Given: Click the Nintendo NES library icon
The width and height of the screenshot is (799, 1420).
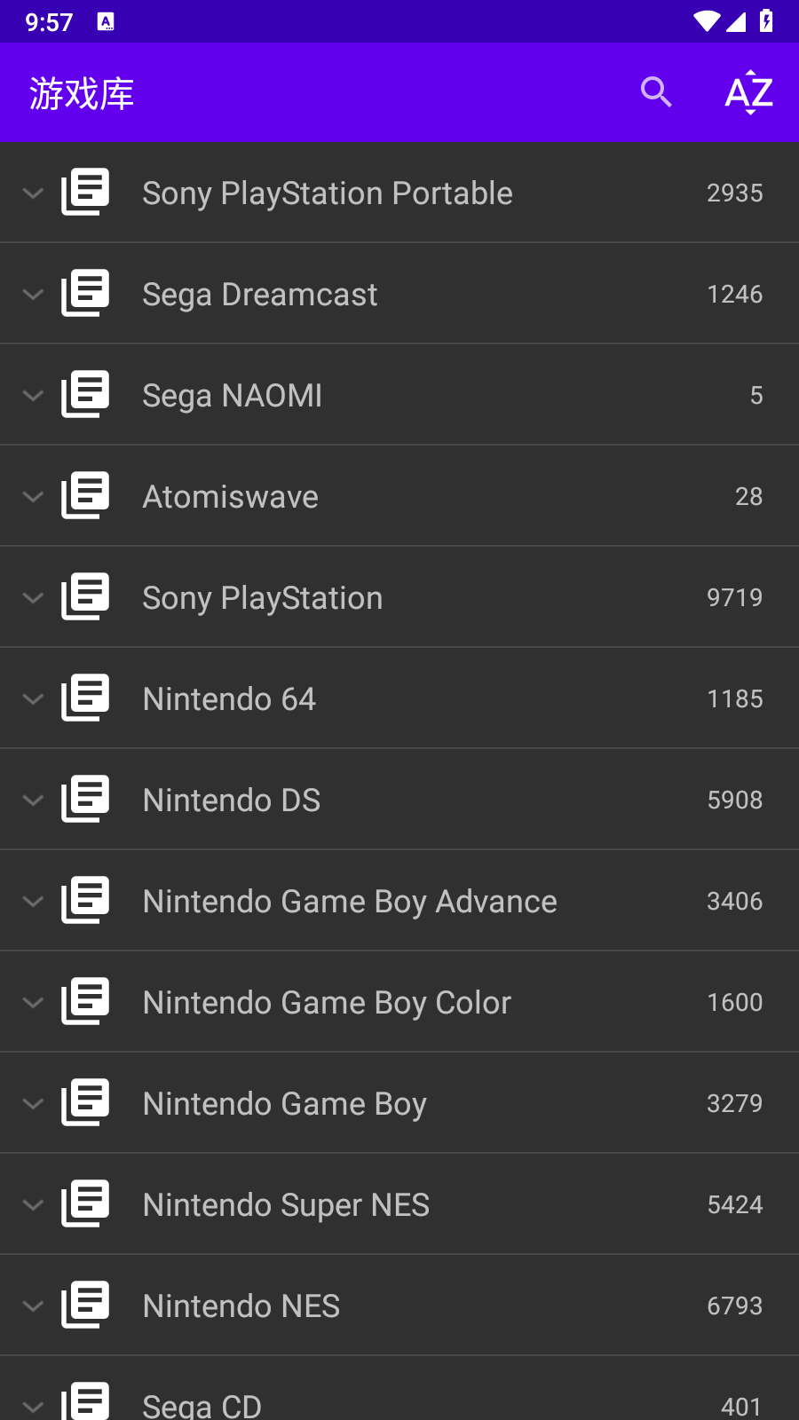Looking at the screenshot, I should point(85,1305).
